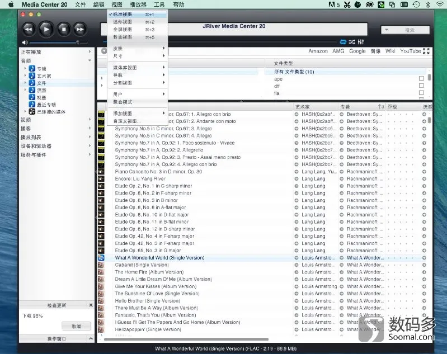Click the now-playing icon of What A Wonderful World

101,257
